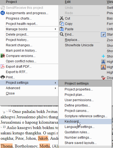Toggle the orange Highlight icon option
Image resolution: width=113 pixels, height=148 pixels.
click(103, 67)
